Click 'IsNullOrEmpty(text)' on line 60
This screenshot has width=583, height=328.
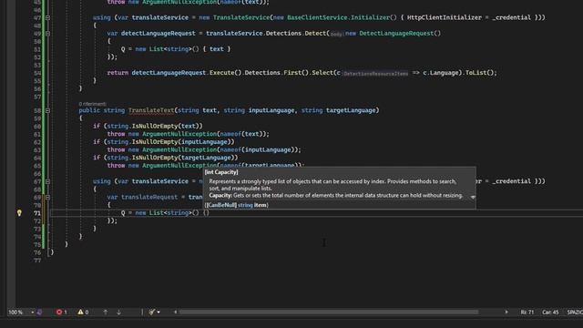coord(167,126)
